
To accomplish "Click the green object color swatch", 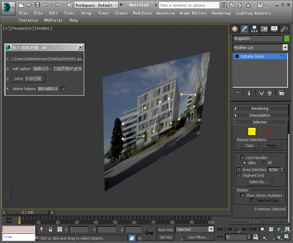I will pos(287,38).
